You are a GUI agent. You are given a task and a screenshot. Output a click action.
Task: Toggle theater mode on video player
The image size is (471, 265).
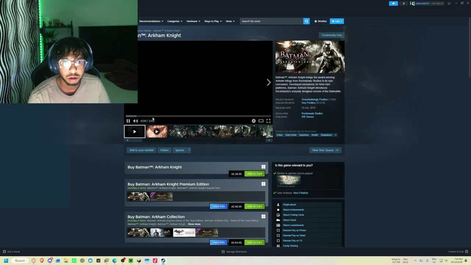261,121
